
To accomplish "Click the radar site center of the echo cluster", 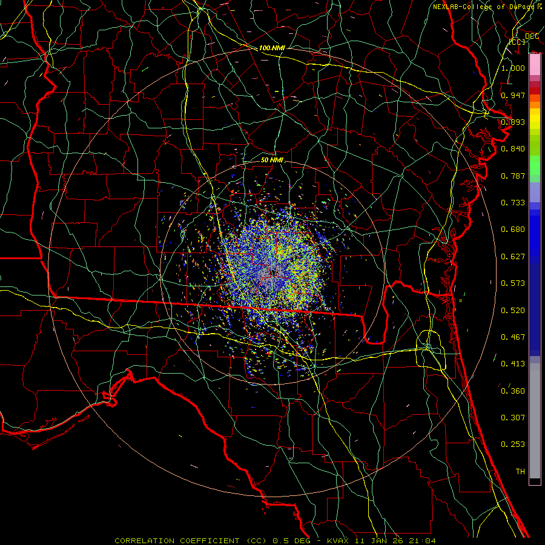I will pyautogui.click(x=273, y=273).
